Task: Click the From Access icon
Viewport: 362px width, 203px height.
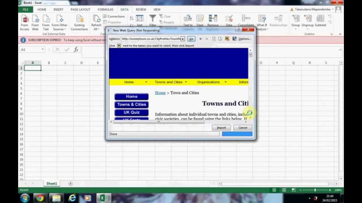Action: (x=24, y=23)
